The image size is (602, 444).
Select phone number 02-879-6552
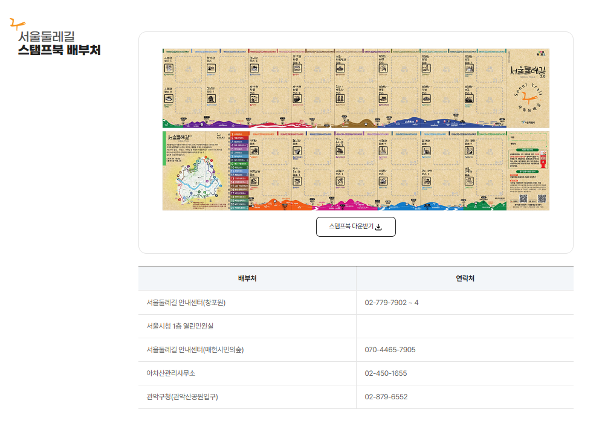pyautogui.click(x=386, y=397)
